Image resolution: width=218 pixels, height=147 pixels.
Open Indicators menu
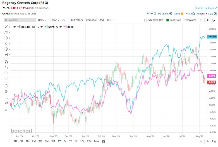(x=77, y=20)
